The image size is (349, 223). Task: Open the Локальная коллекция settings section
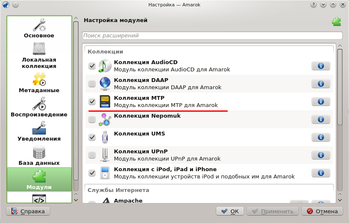coord(39,56)
